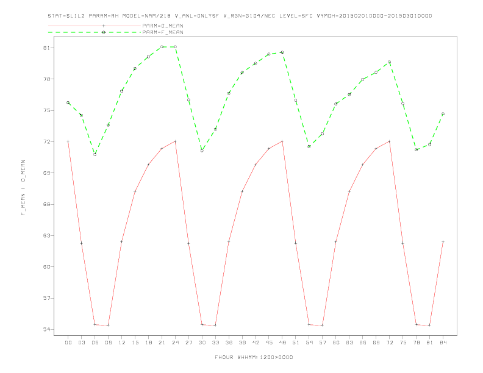Select the red O_MEAN data point at hour 24
The height and width of the screenshot is (373, 483).
click(x=175, y=141)
